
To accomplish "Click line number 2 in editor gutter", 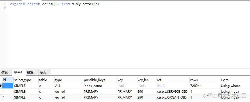I will point(5,8).
